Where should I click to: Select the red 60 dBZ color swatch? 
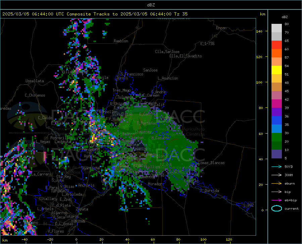276,45
